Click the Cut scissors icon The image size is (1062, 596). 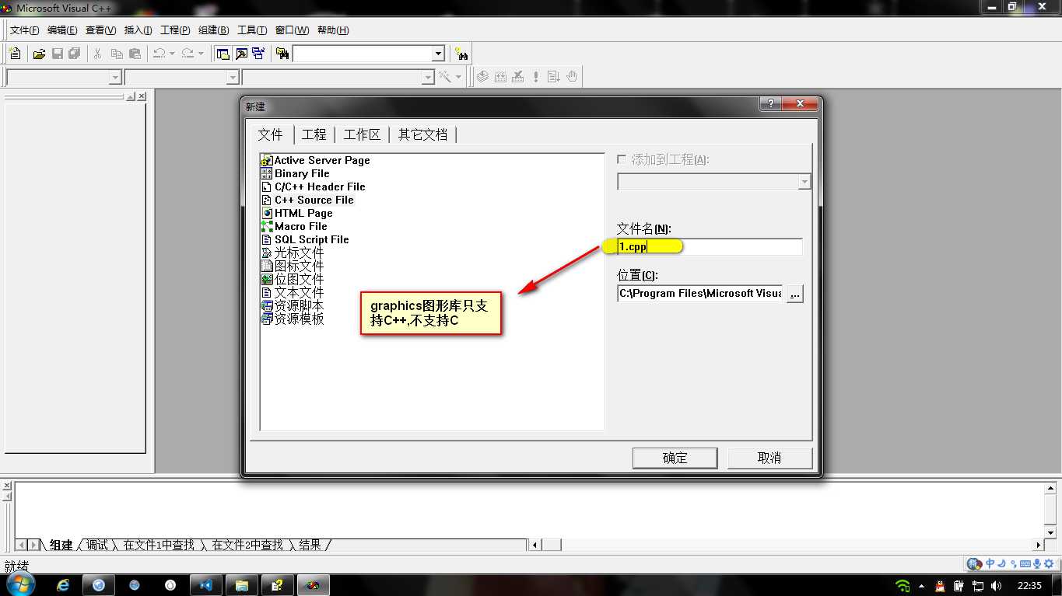98,54
